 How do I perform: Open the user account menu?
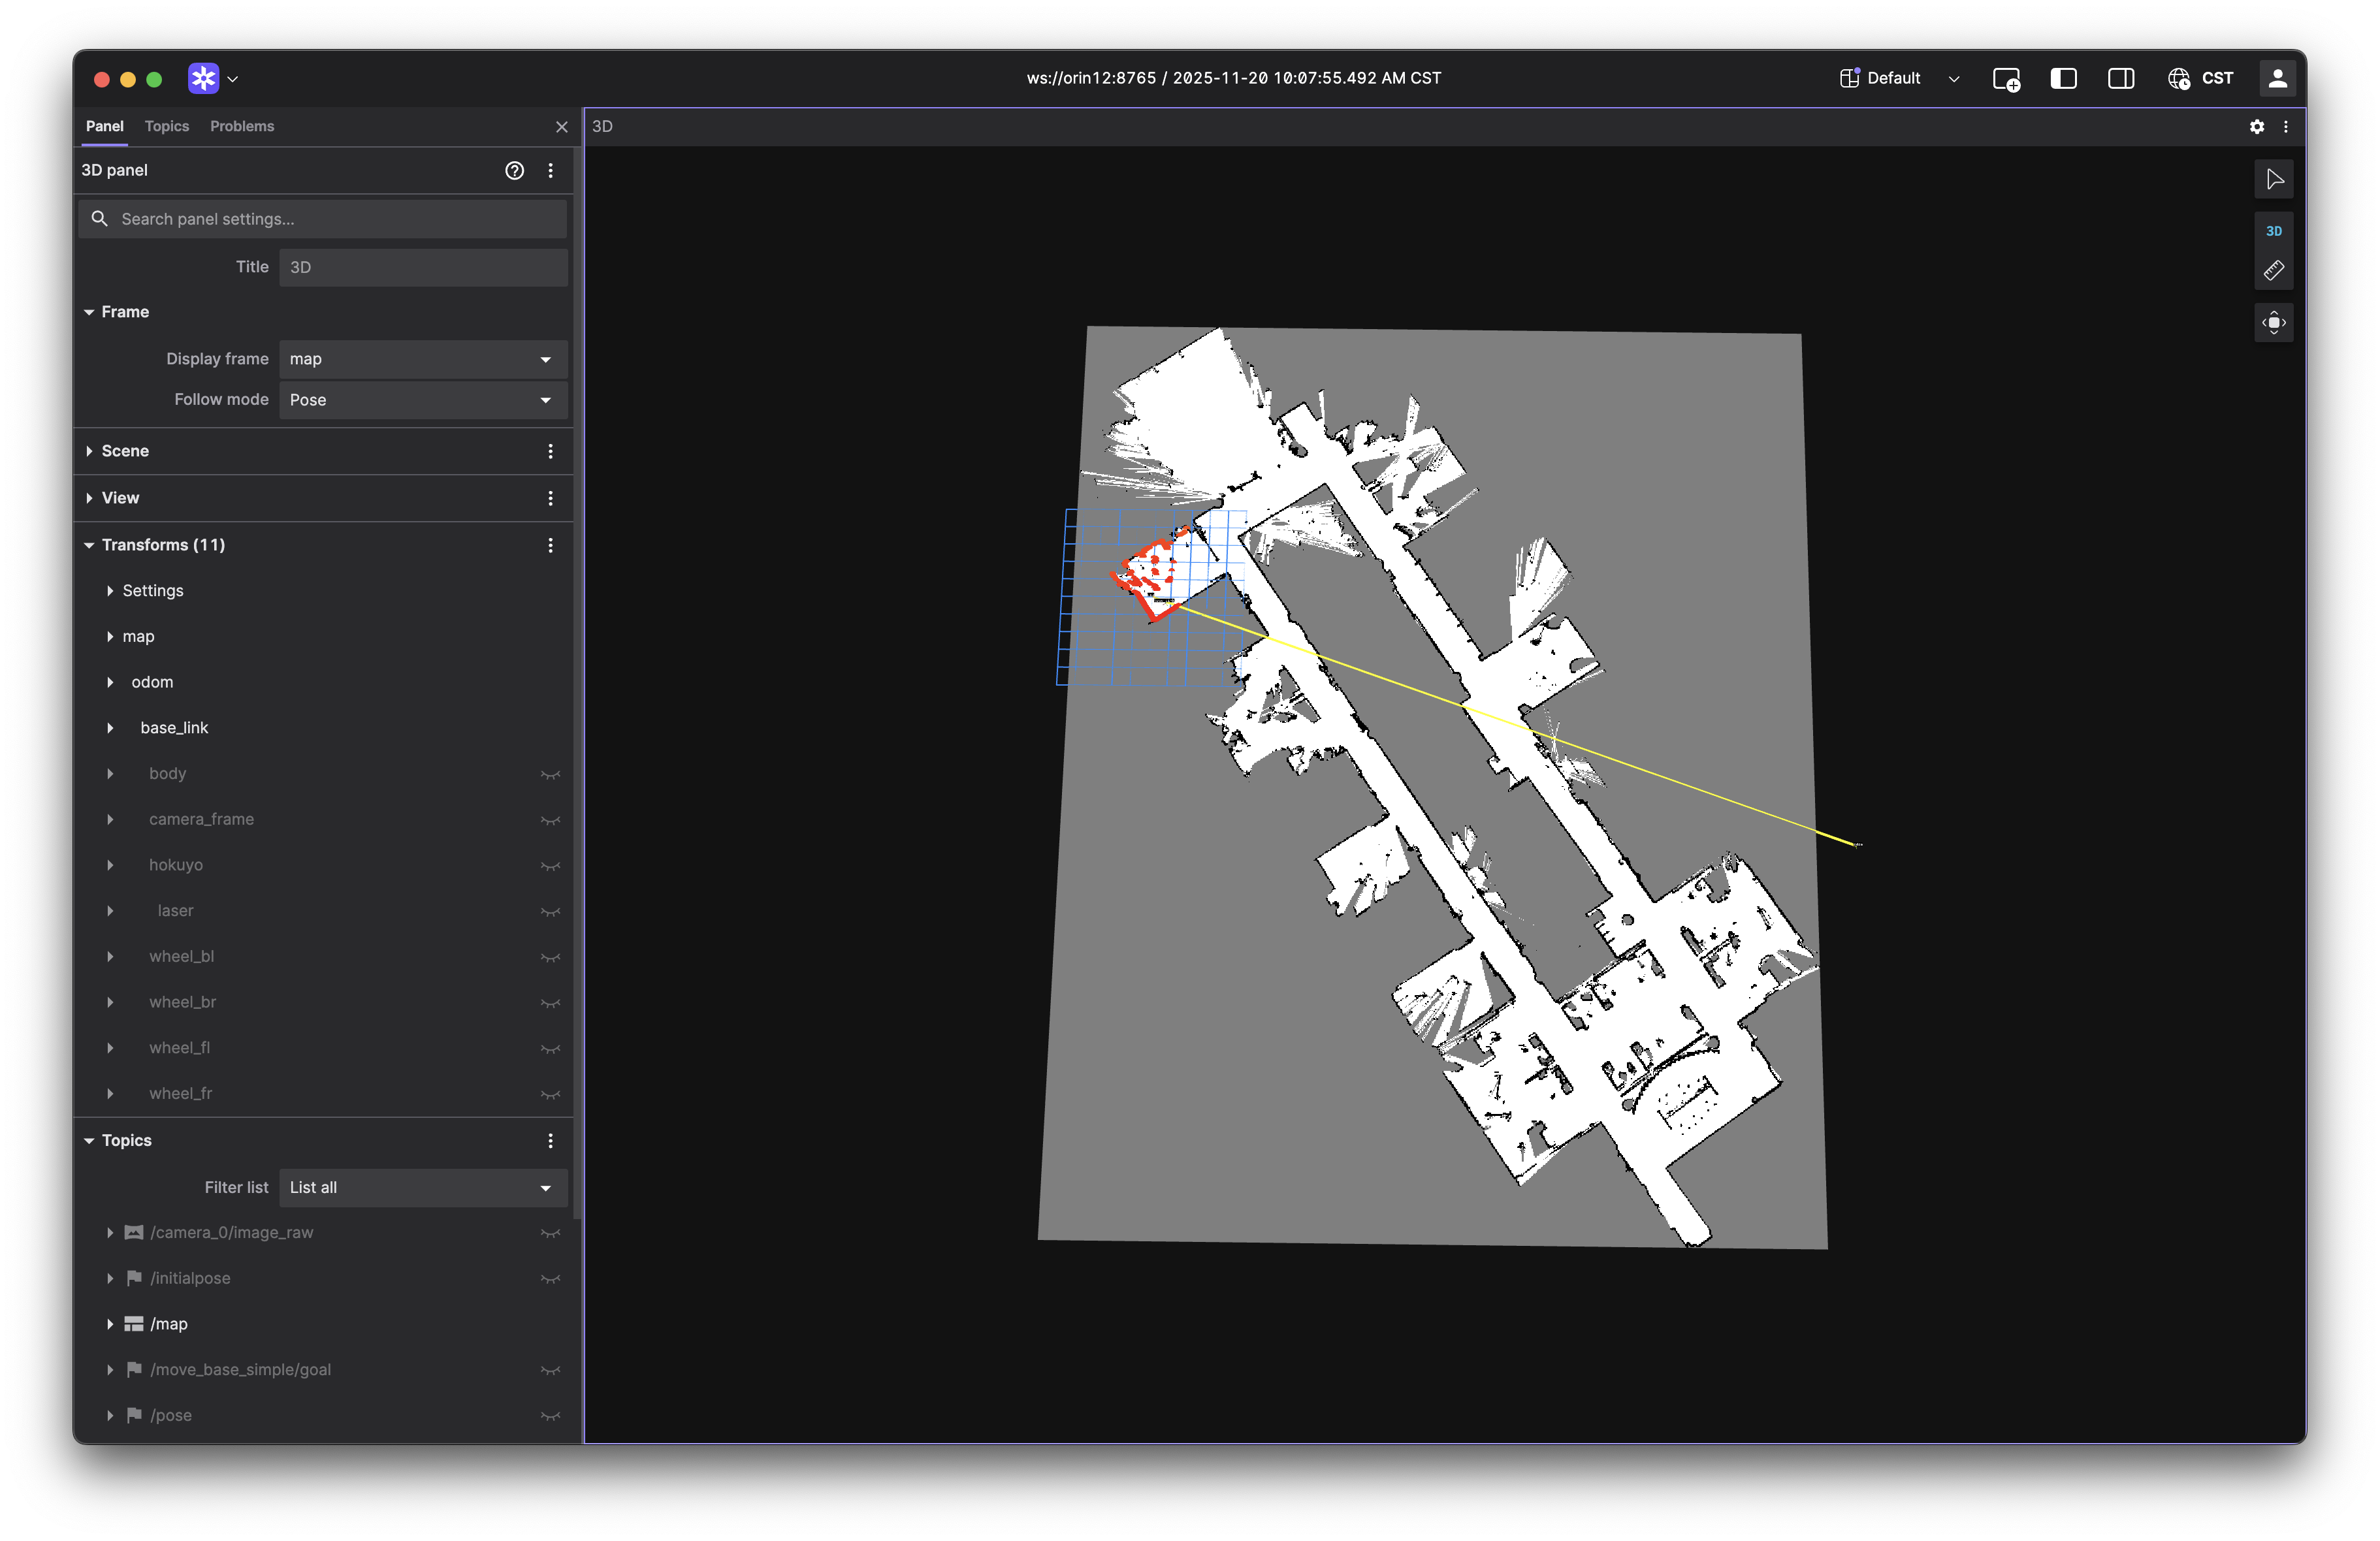pos(2278,78)
